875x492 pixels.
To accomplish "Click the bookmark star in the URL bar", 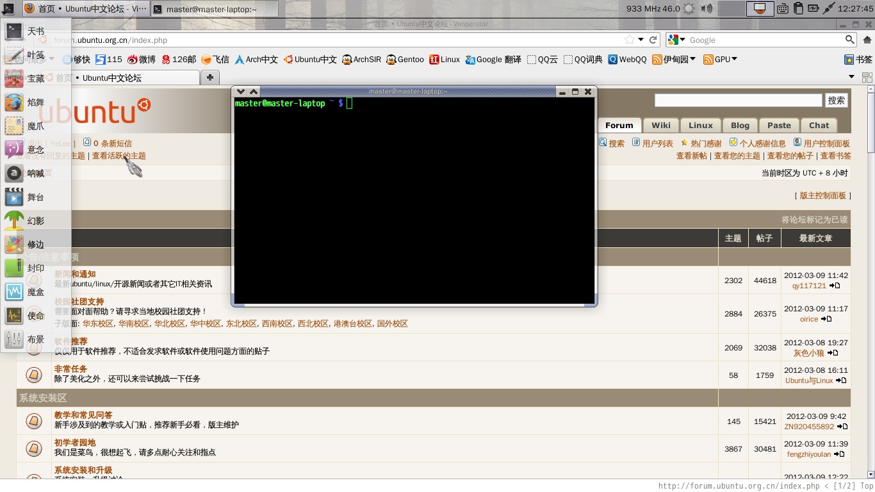I will (630, 40).
